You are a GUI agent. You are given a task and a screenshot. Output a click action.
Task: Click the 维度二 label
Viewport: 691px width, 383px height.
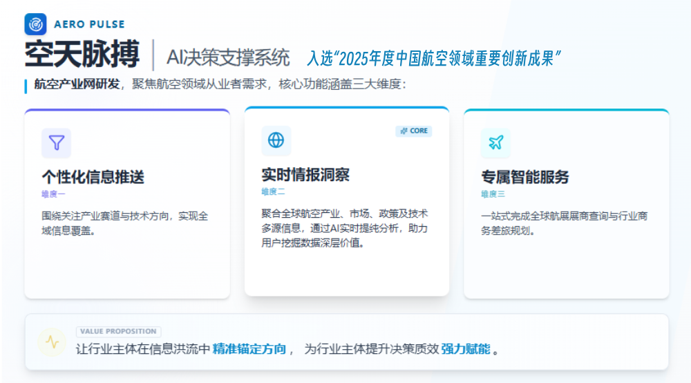click(273, 192)
